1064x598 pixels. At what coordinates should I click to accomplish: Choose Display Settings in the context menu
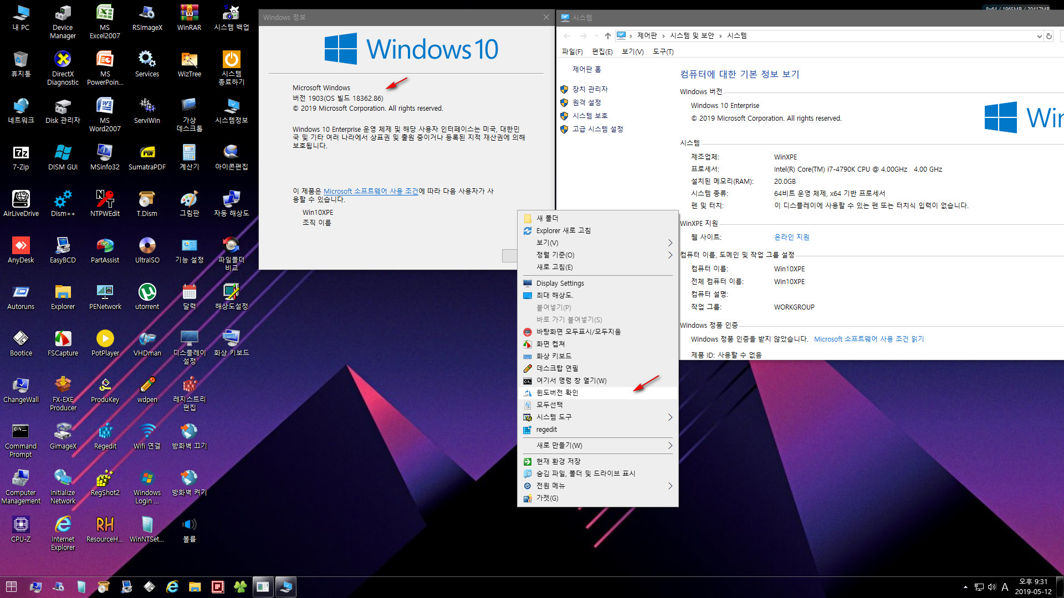pyautogui.click(x=598, y=283)
